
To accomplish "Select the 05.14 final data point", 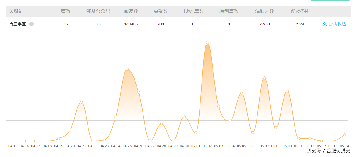I will tap(344, 134).
